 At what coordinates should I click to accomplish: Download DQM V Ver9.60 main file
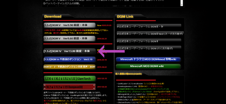(x=69, y=39)
